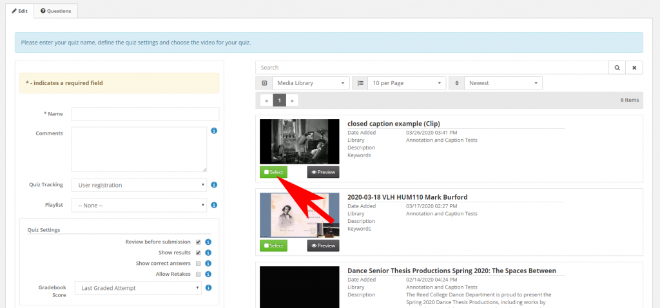Click the '6 Items' count text
660x308 pixels.
pos(630,100)
